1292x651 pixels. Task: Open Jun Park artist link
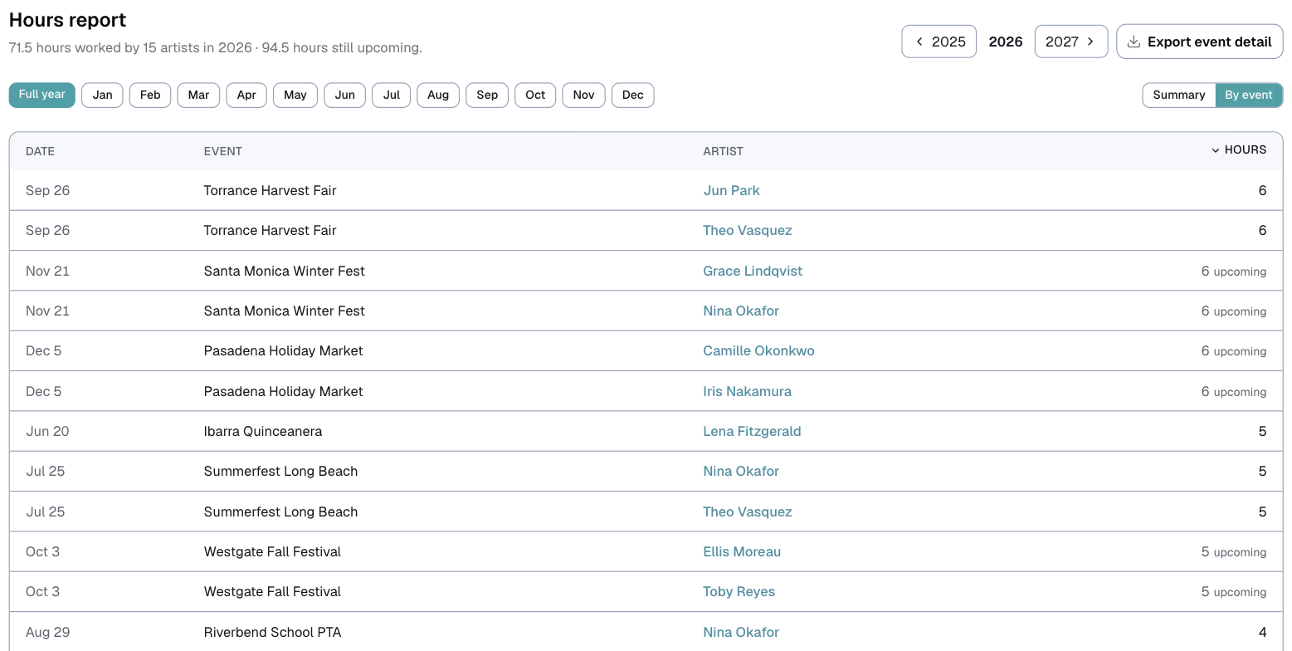click(x=731, y=190)
